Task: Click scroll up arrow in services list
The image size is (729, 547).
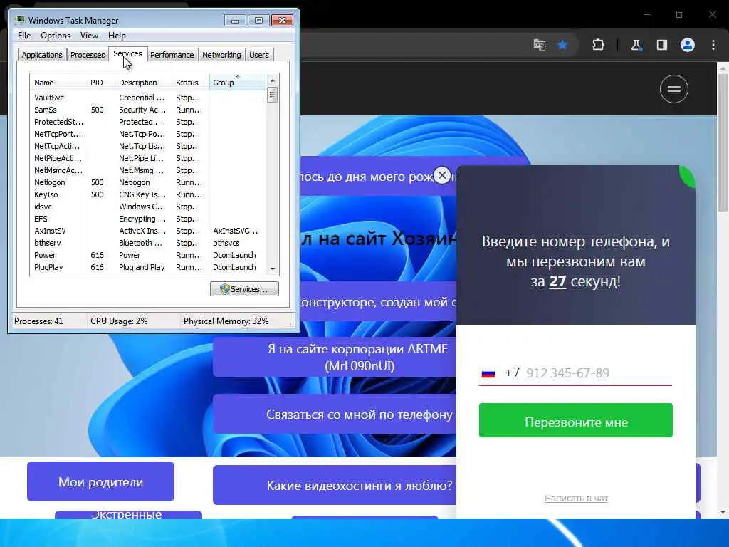Action: tap(273, 80)
